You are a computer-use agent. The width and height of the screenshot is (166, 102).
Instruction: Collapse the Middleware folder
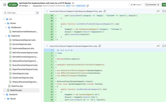[6, 27]
